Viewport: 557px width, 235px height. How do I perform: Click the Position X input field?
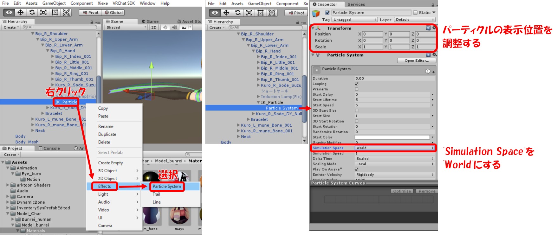(x=372, y=34)
